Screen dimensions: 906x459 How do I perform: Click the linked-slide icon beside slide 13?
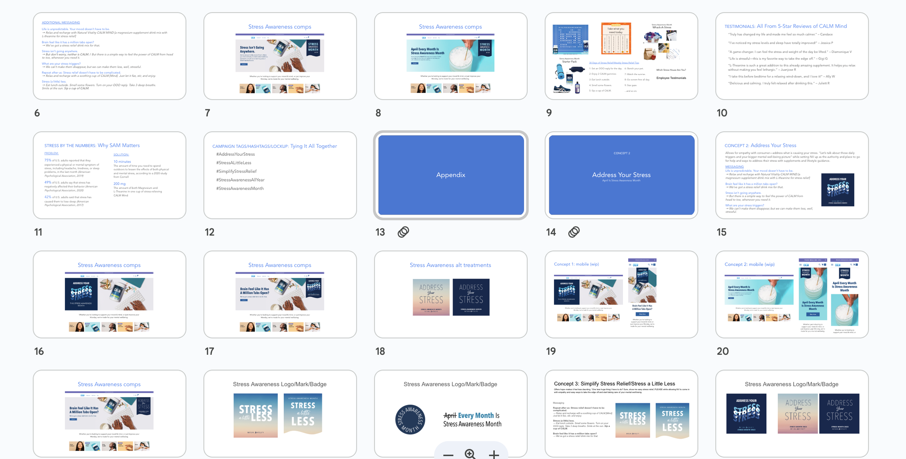(x=403, y=232)
